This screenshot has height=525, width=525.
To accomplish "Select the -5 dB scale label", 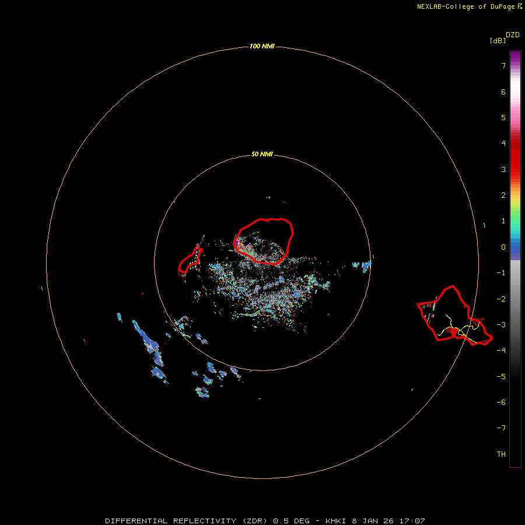I will 501,377.
